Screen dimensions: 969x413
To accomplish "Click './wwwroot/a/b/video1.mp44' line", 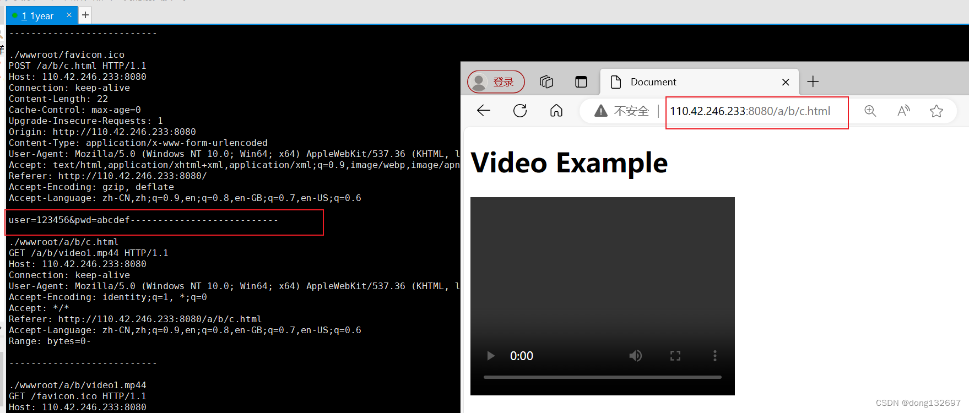I will pyautogui.click(x=78, y=385).
